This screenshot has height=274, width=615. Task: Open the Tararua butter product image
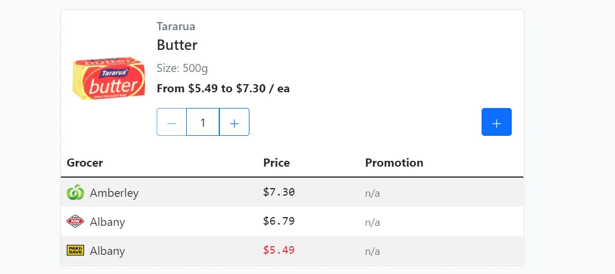pyautogui.click(x=108, y=78)
